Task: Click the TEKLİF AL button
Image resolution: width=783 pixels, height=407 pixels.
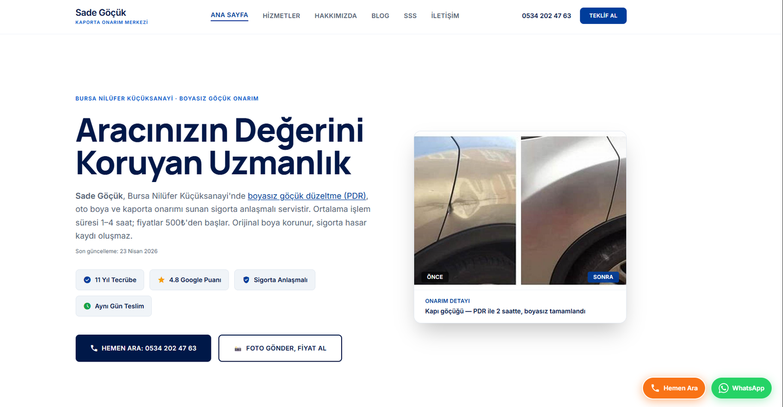Action: pyautogui.click(x=603, y=16)
